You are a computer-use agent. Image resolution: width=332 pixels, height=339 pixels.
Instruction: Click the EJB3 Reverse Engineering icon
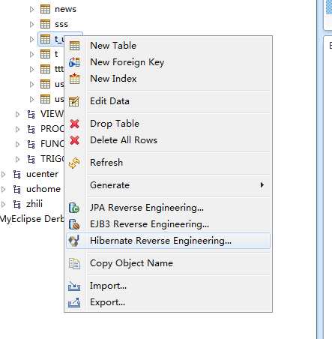(74, 224)
